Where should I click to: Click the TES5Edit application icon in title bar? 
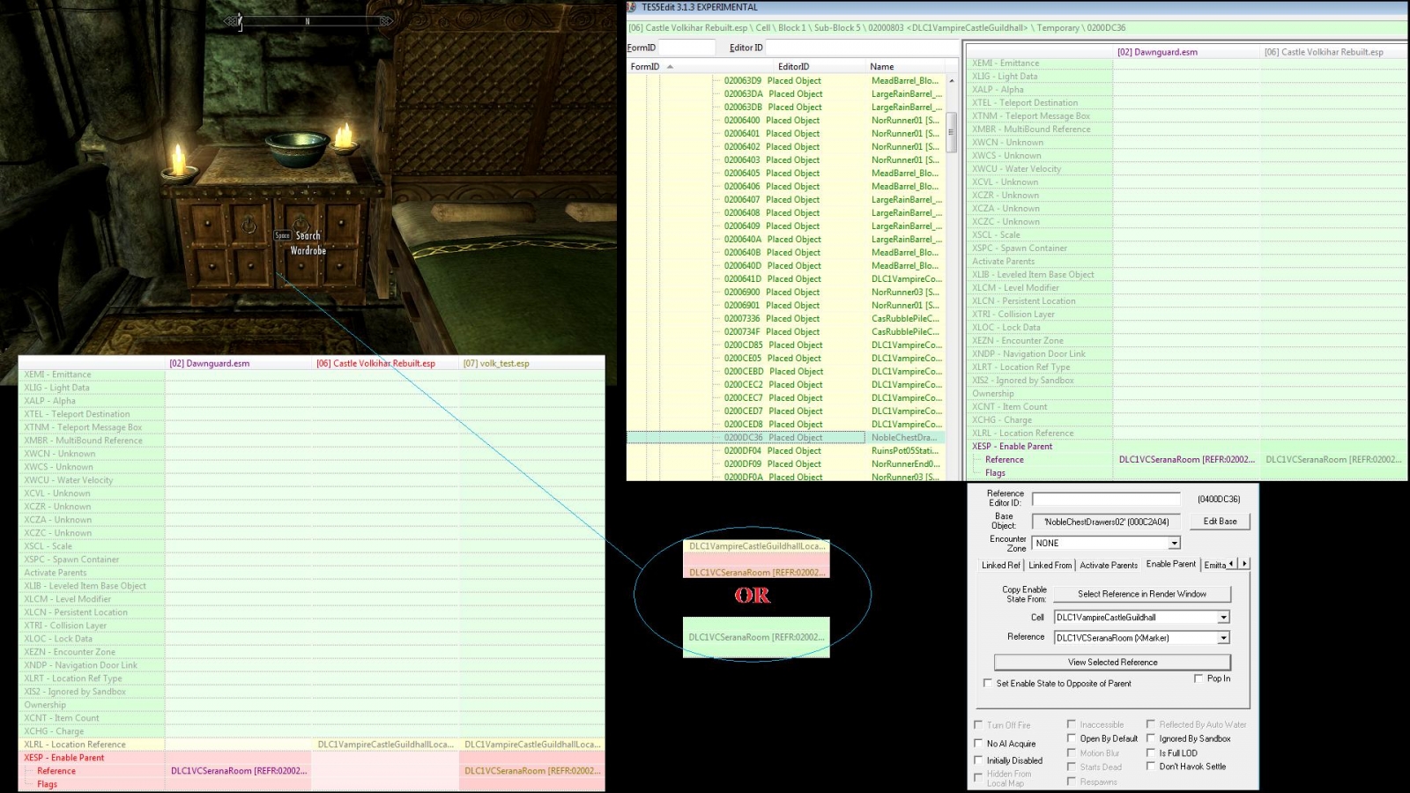click(x=633, y=7)
